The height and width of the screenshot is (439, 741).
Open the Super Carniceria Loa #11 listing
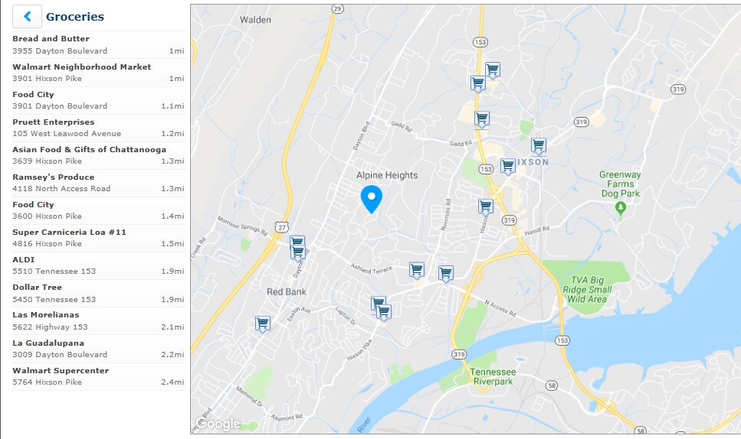point(99,238)
